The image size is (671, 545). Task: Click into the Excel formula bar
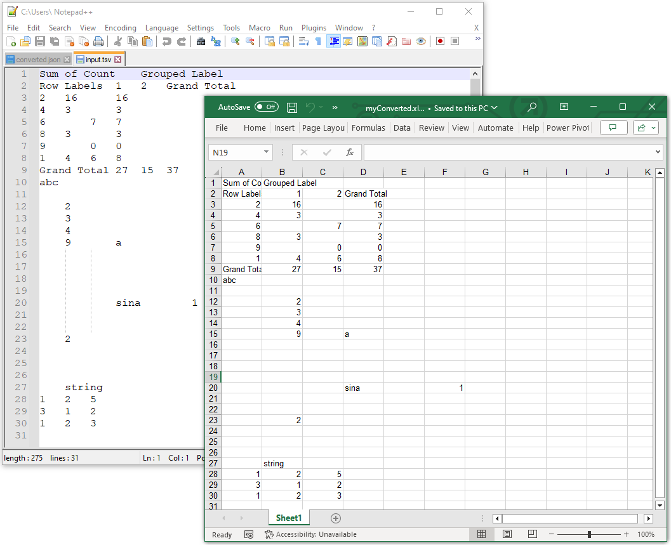509,152
